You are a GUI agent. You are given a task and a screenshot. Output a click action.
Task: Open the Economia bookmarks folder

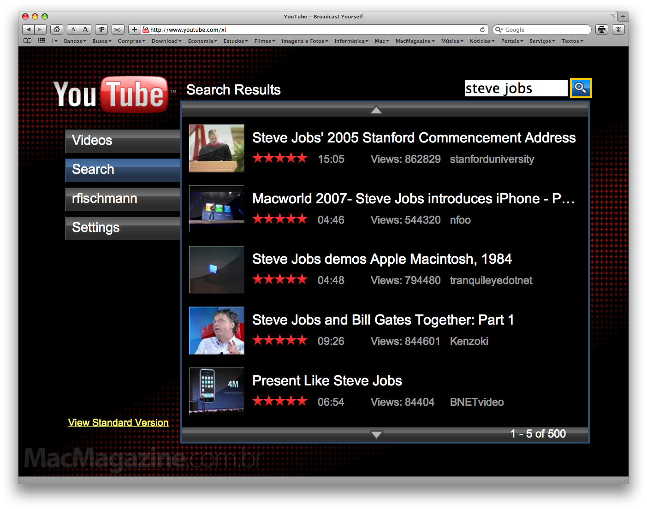pyautogui.click(x=202, y=41)
